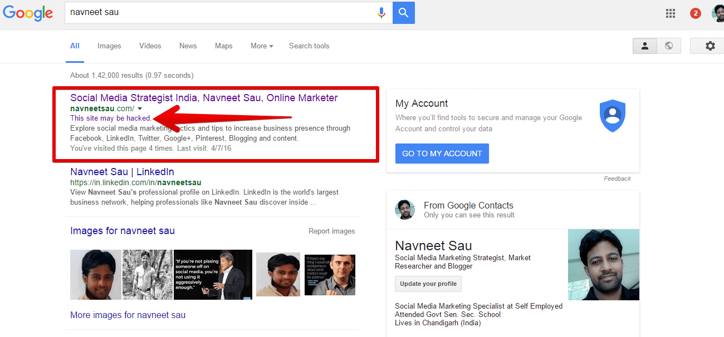Open last quote image thumbnail
This screenshot has height=337, width=724.
tap(330, 275)
